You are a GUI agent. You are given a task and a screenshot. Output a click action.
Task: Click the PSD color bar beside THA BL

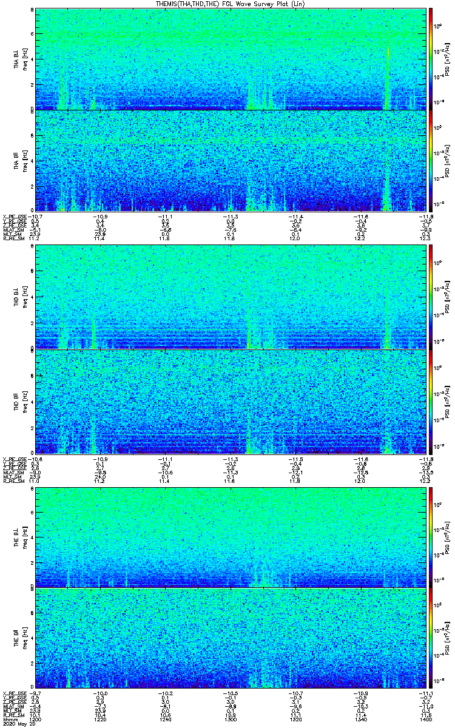coord(431,59)
